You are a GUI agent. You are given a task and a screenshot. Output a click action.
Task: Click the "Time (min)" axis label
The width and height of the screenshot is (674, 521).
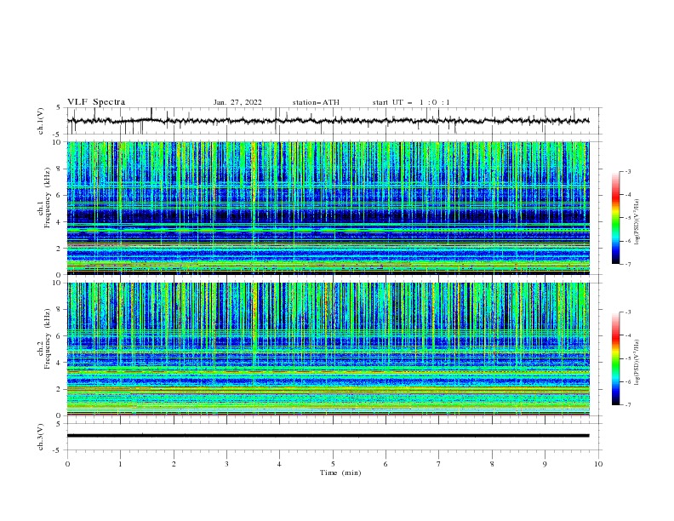click(340, 472)
